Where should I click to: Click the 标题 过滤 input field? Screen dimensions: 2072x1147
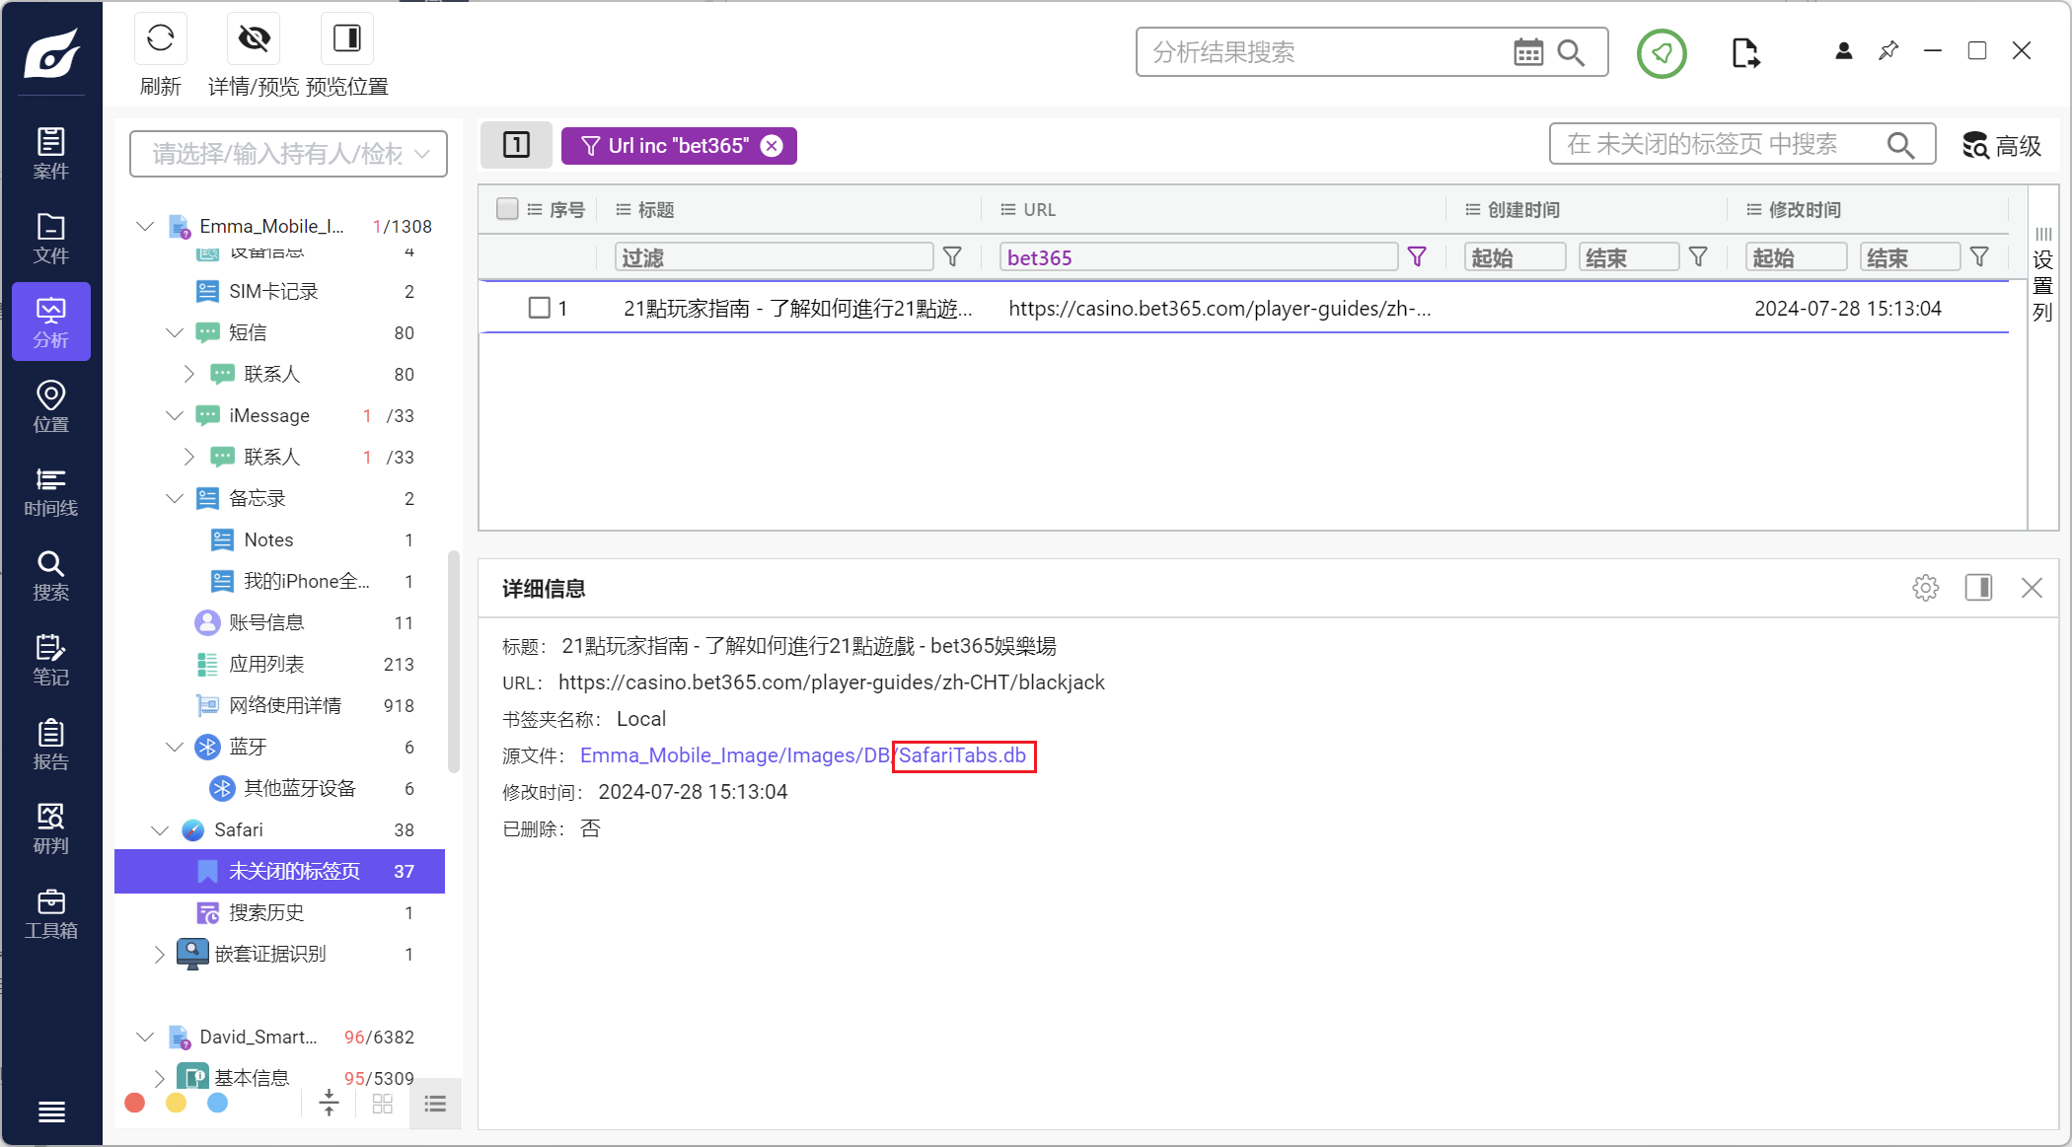(774, 257)
